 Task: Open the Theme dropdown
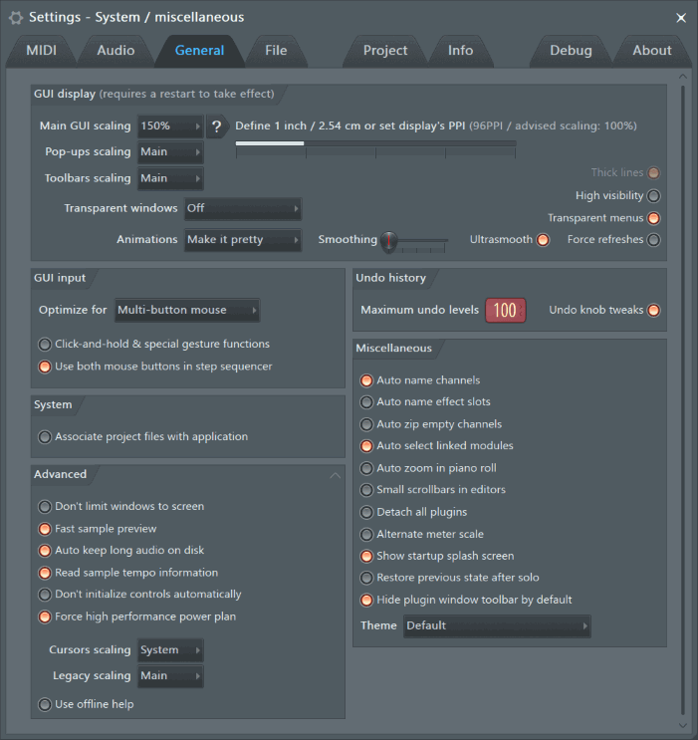[497, 626]
